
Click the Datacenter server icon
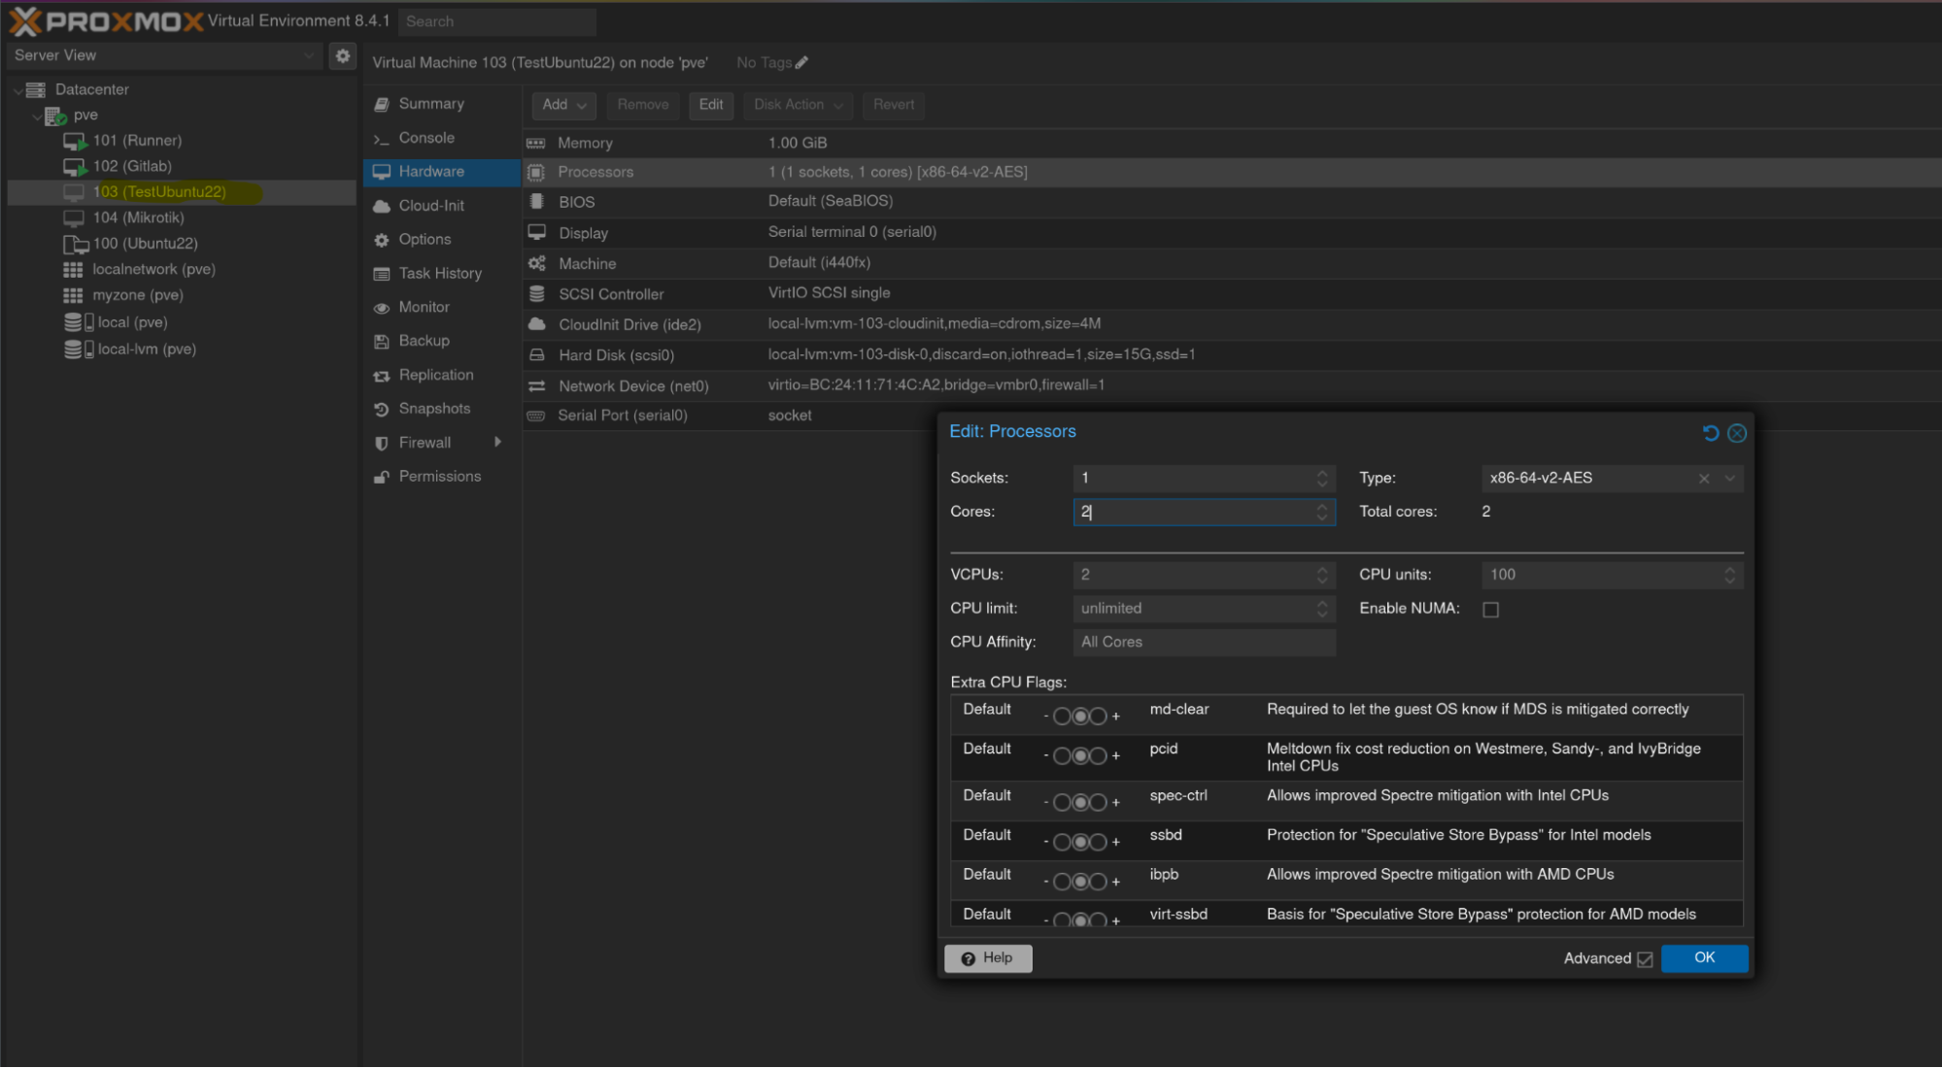click(36, 89)
